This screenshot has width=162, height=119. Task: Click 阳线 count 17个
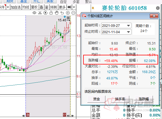click(x=114, y=83)
